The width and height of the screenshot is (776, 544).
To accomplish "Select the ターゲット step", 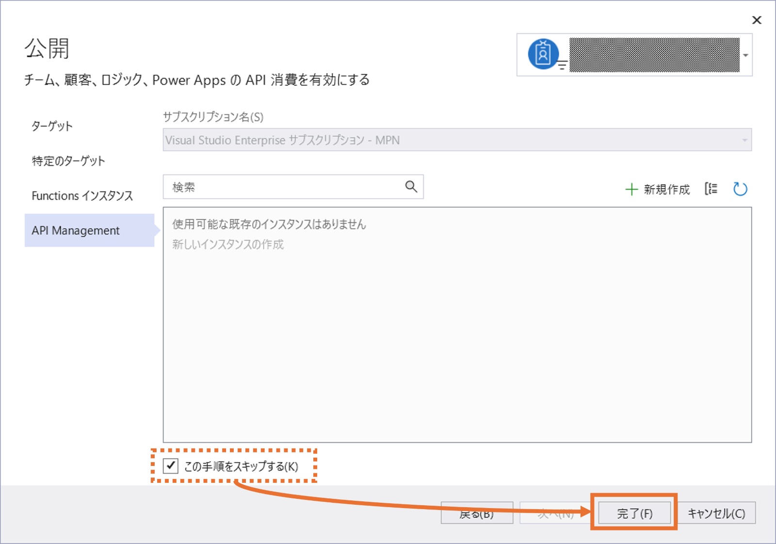I will tap(52, 126).
